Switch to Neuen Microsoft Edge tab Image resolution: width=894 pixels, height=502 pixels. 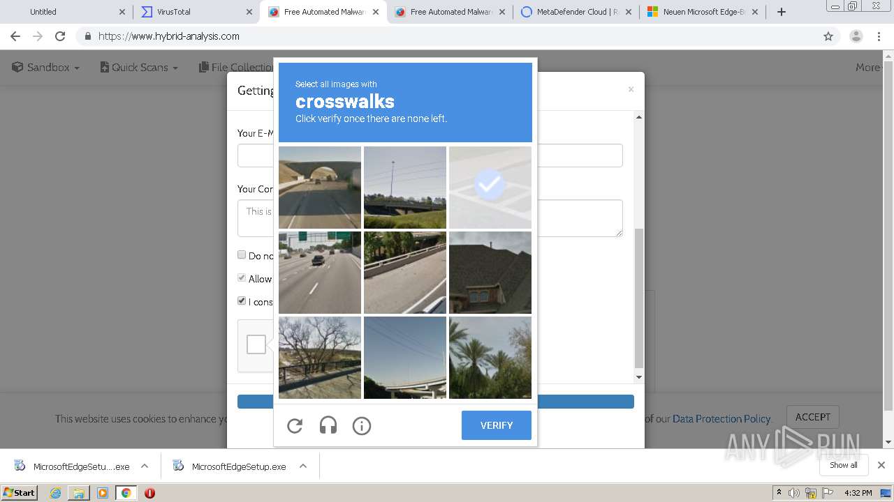point(702,12)
